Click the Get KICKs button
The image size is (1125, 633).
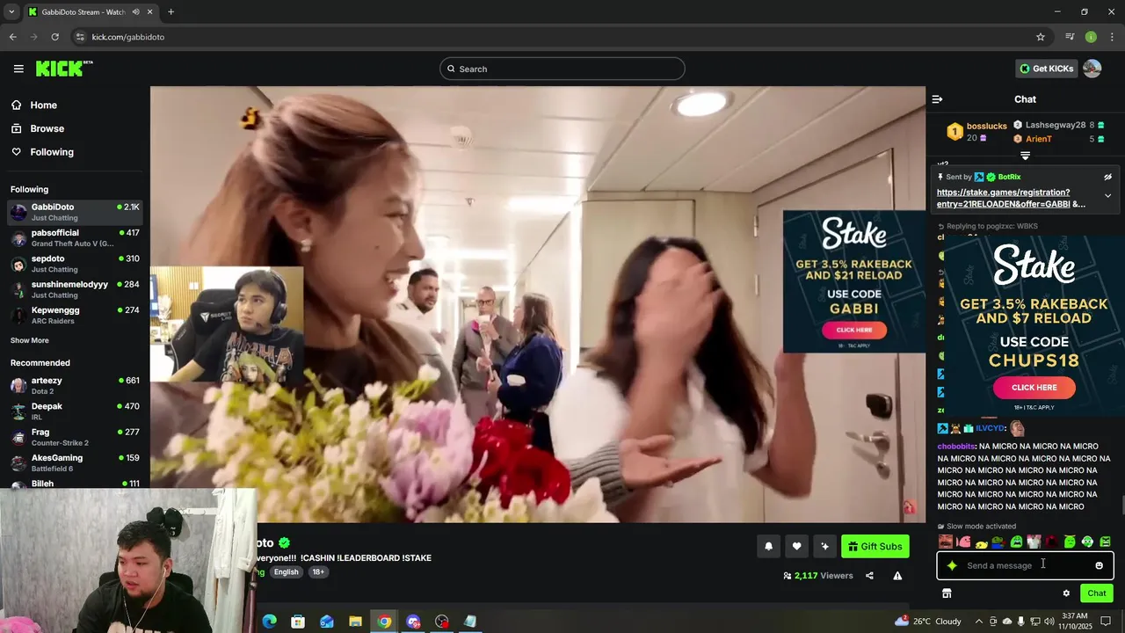(1046, 69)
